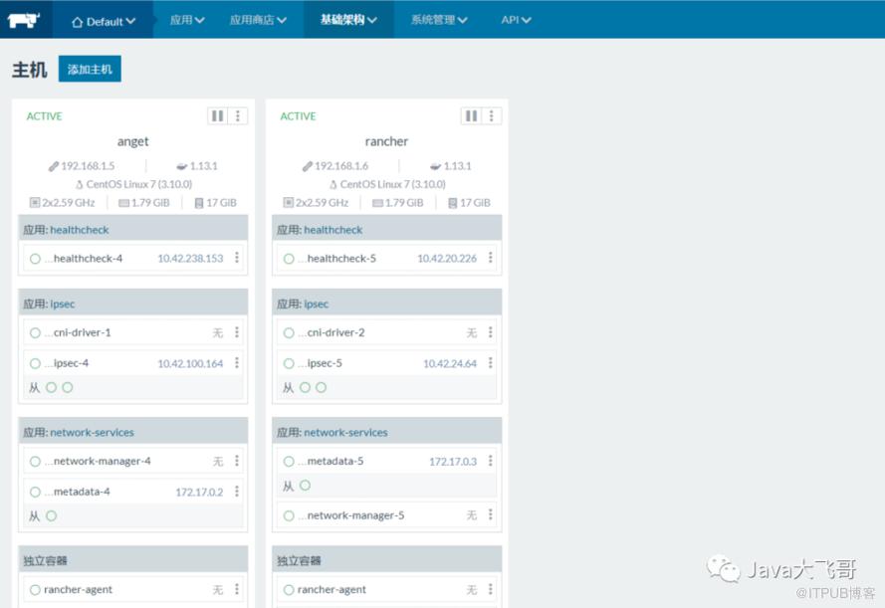The height and width of the screenshot is (608, 885).
Task: Click the 添加主机 button
Action: (x=90, y=69)
